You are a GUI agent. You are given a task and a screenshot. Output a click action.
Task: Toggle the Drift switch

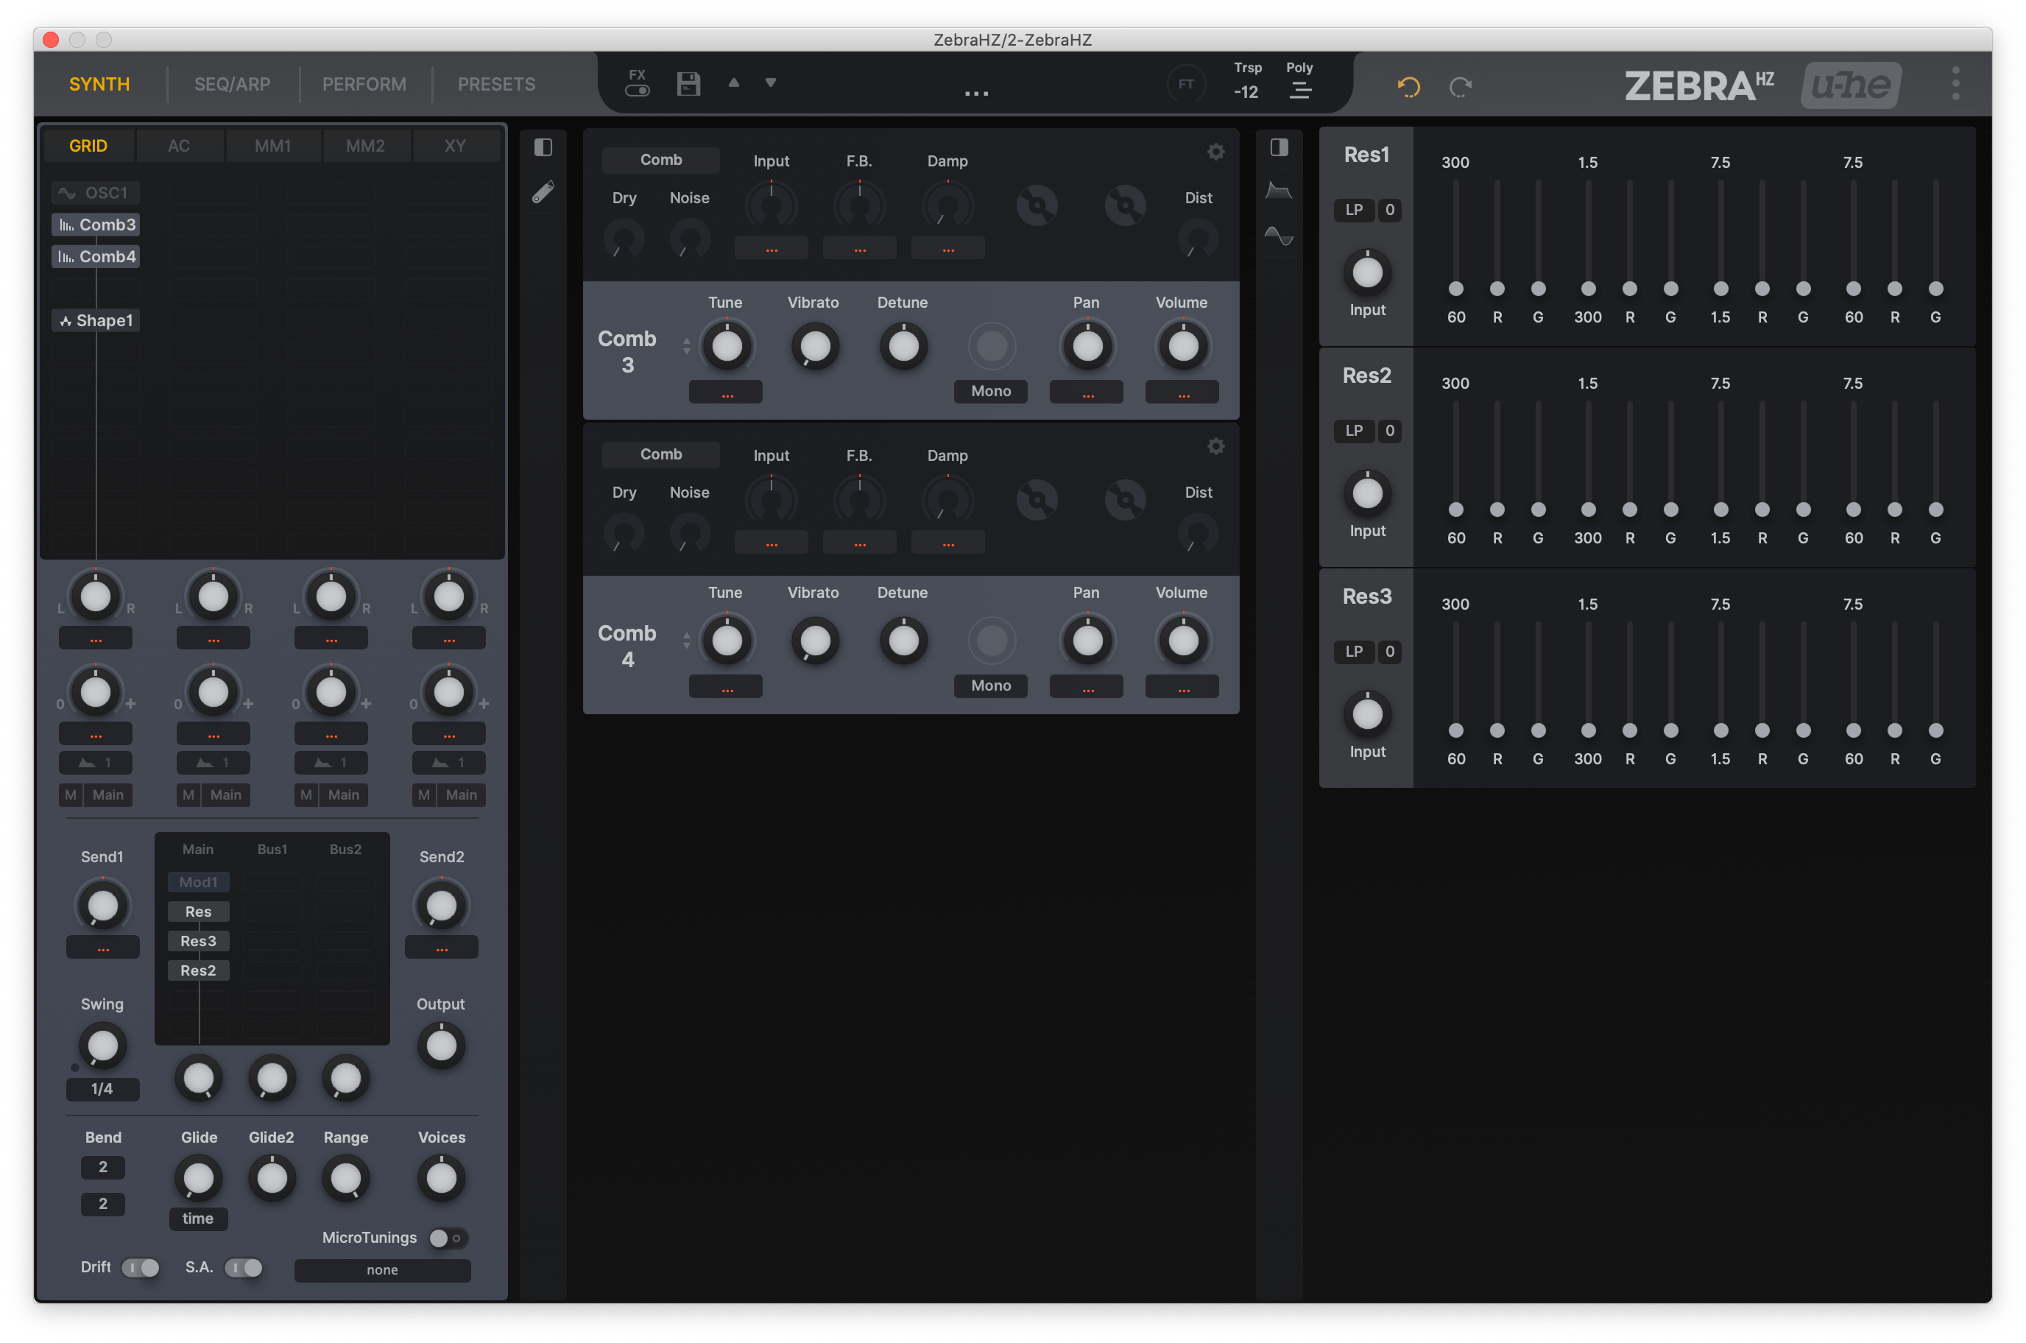[x=141, y=1268]
